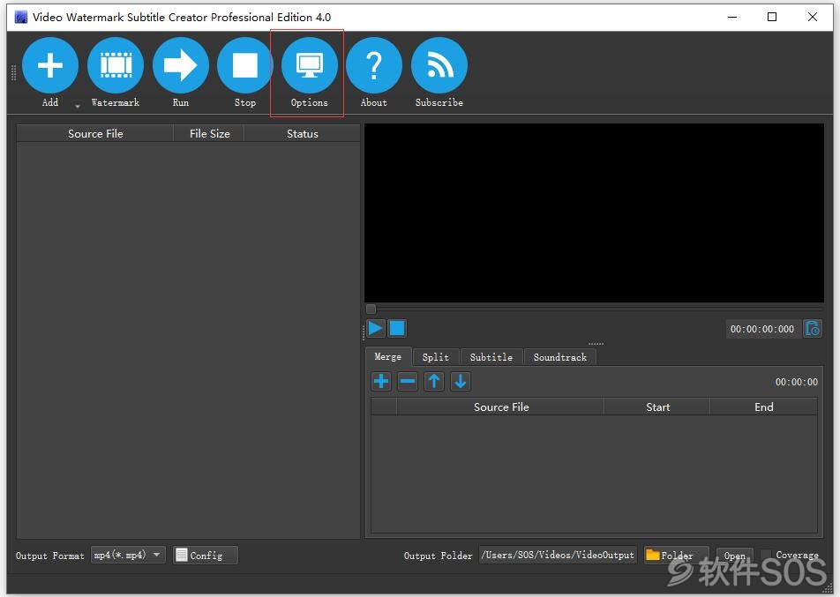
Task: Click the Start column header in merge table
Action: click(657, 407)
